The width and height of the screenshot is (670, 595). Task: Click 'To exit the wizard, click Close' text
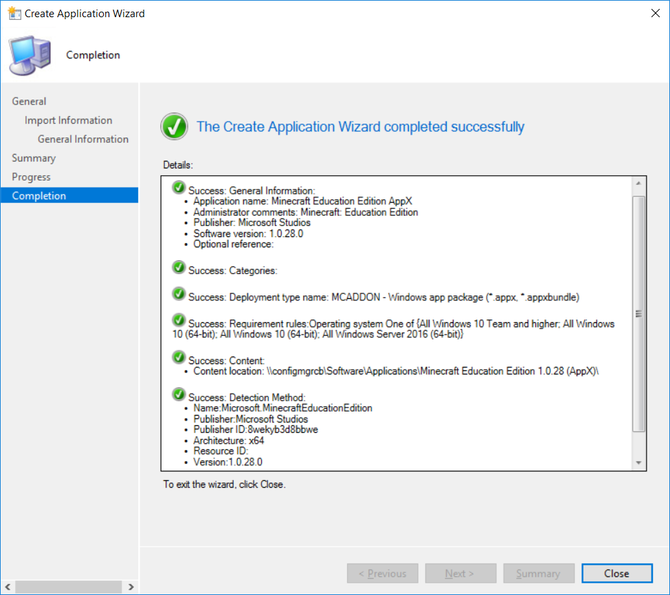point(224,484)
